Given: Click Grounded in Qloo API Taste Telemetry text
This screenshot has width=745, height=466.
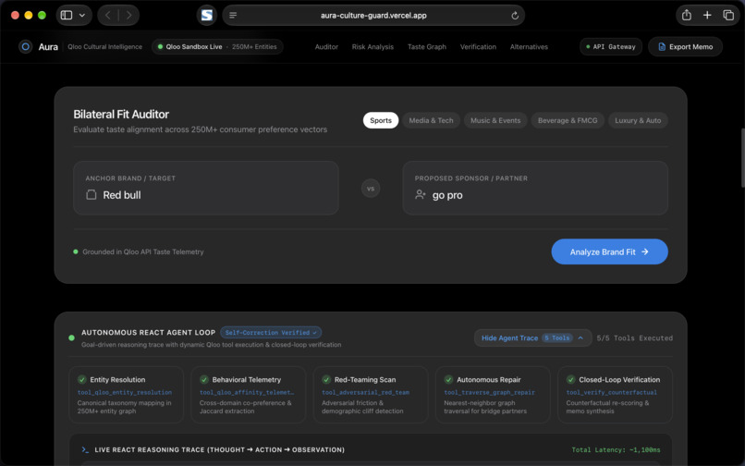Looking at the screenshot, I should coord(143,251).
